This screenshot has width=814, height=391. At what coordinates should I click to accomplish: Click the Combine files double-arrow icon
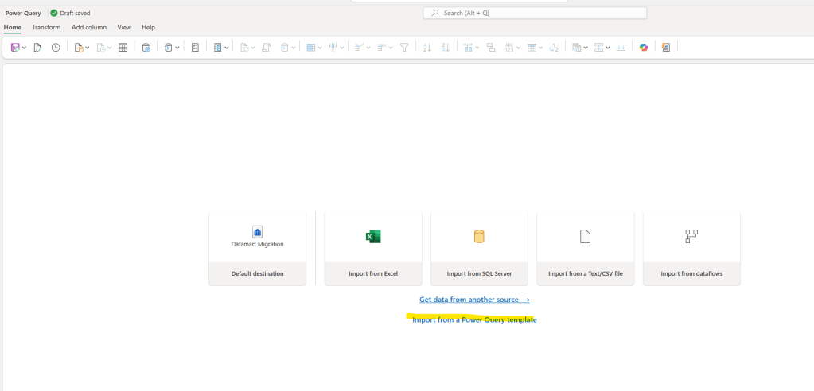click(x=621, y=47)
